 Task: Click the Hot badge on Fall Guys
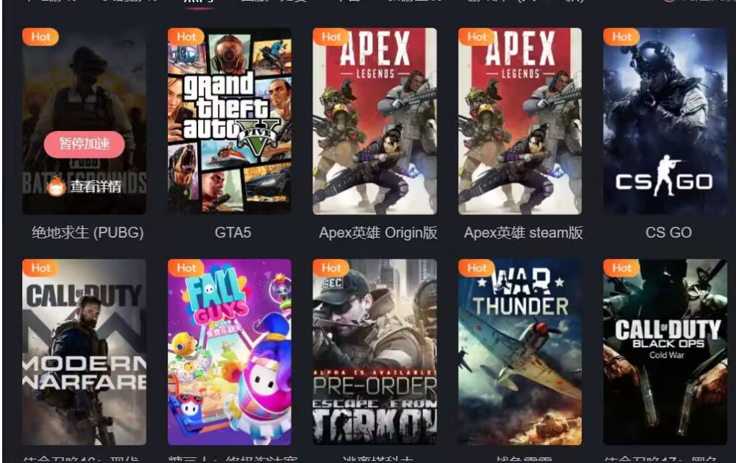click(x=186, y=268)
